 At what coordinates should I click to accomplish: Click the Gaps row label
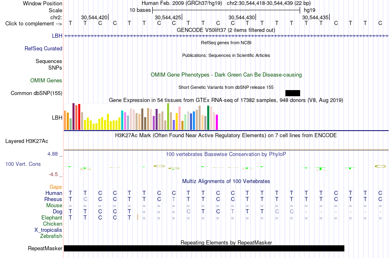[x=56, y=187]
